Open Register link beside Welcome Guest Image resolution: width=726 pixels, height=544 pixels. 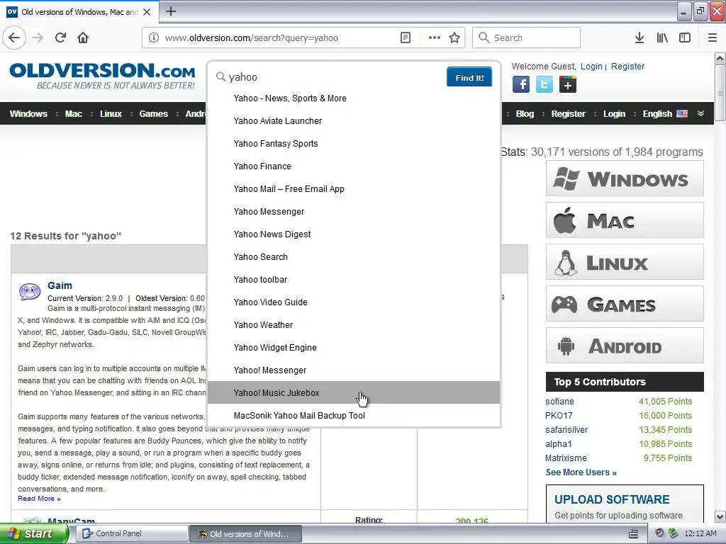(627, 66)
